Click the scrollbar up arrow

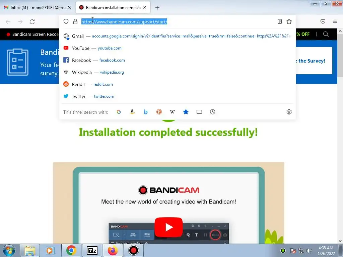(340, 31)
